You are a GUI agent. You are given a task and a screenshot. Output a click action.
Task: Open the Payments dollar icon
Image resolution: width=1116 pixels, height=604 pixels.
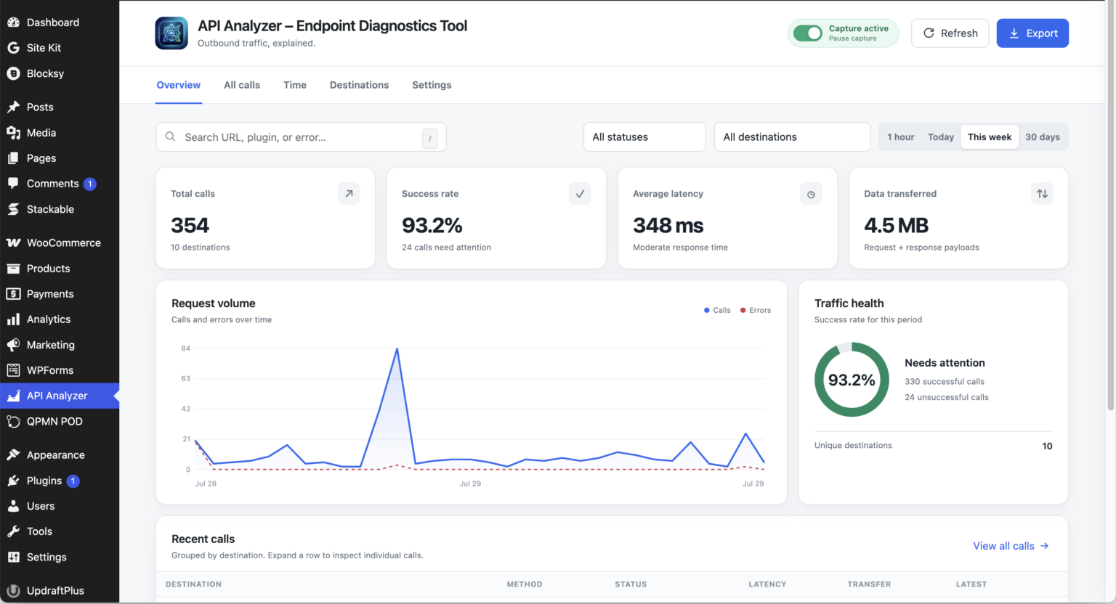13,294
